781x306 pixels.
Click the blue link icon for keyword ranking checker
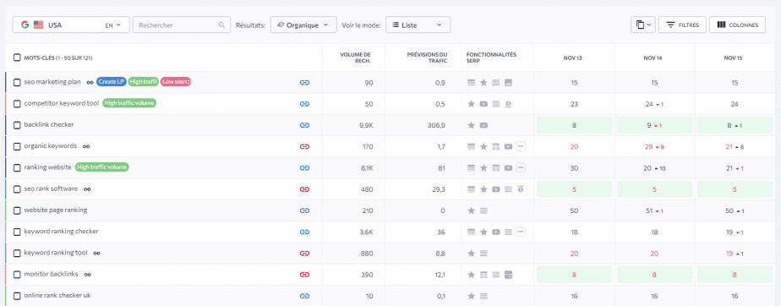coord(305,232)
